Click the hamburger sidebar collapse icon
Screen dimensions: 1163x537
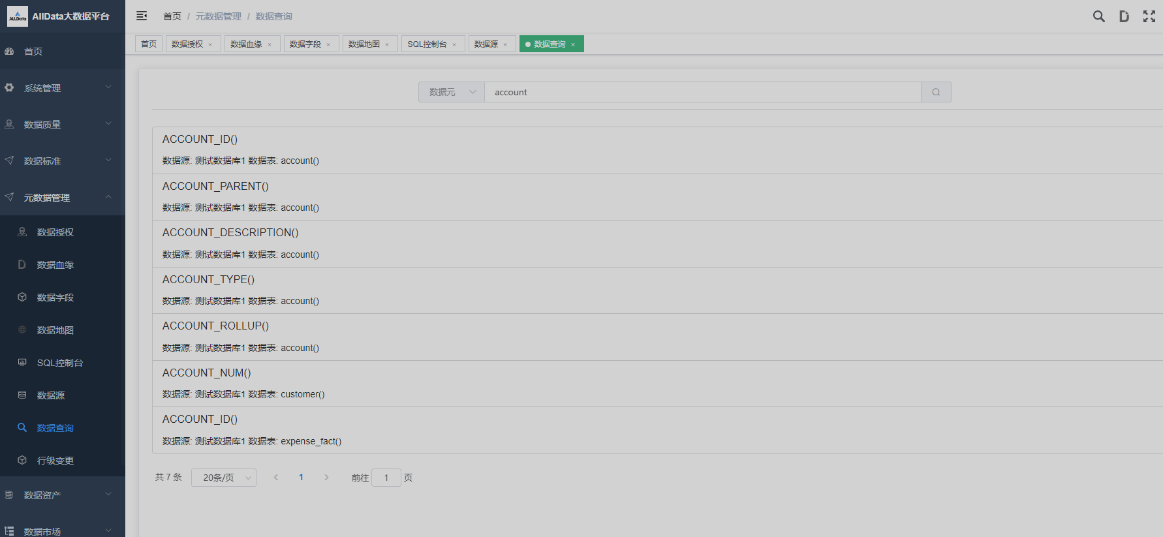click(x=142, y=16)
